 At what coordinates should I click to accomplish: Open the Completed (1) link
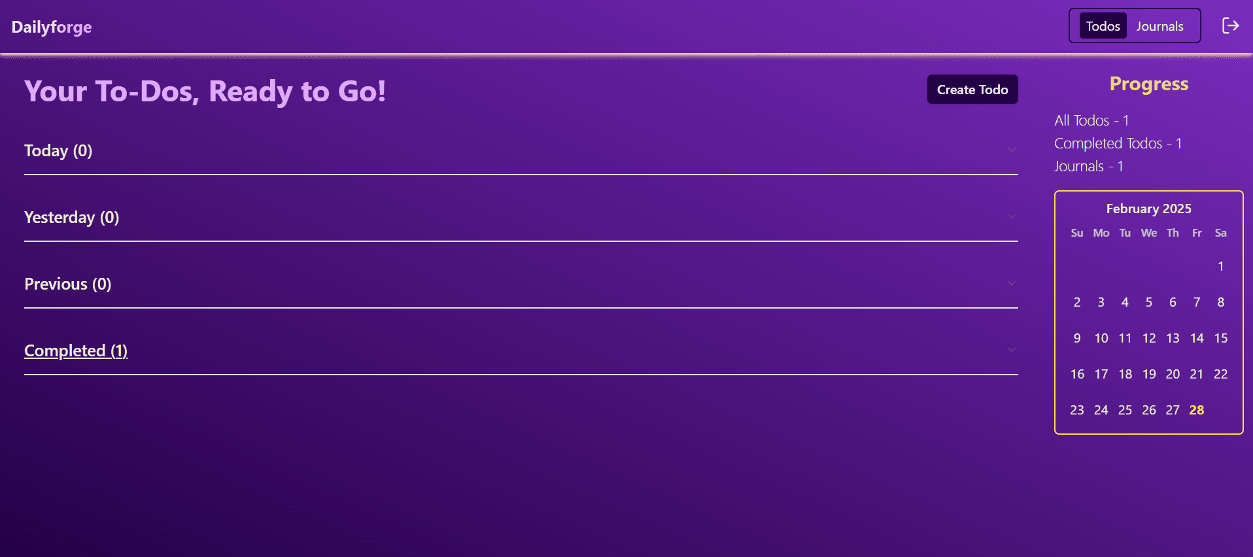(x=76, y=351)
